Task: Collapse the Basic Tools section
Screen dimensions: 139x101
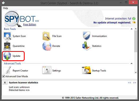Action: point(132,29)
